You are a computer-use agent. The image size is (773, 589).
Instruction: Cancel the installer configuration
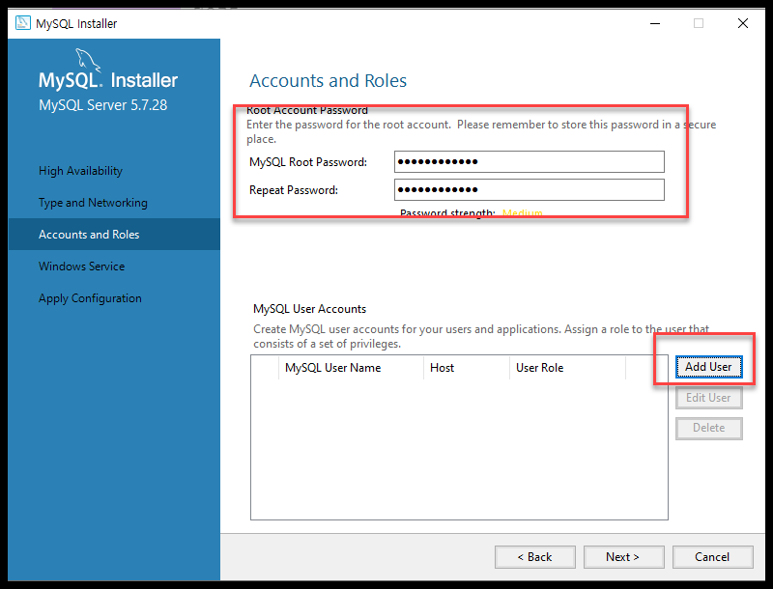tap(712, 557)
